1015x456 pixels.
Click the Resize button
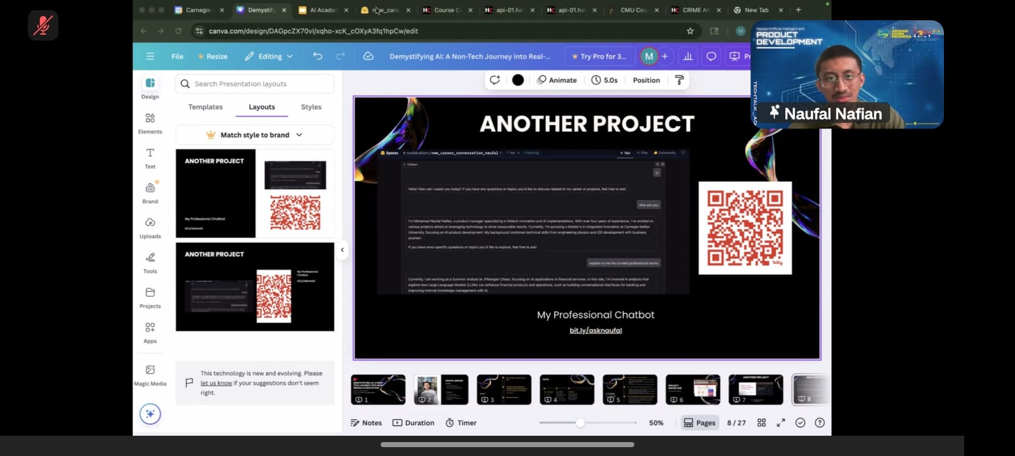[x=213, y=56]
